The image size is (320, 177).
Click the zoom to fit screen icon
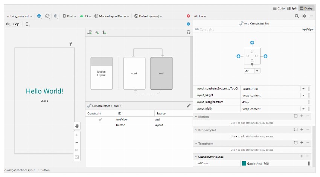tap(77, 157)
